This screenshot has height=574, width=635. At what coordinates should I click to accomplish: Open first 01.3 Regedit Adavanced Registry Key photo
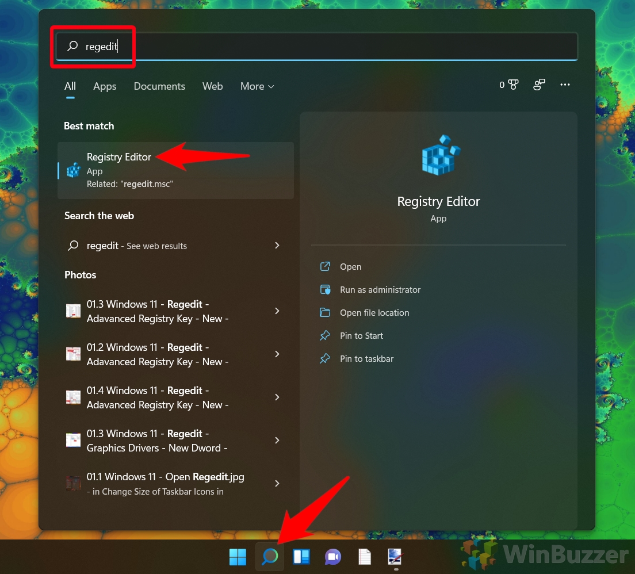pos(176,311)
